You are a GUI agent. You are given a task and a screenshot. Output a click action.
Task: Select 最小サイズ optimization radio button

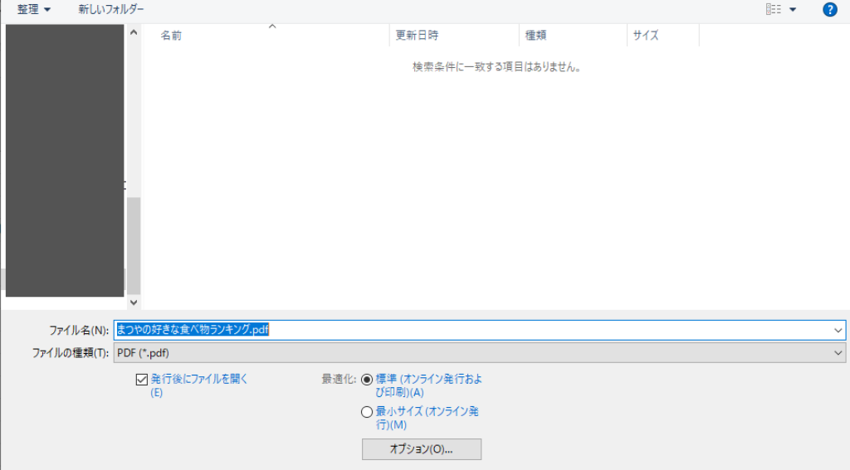[x=367, y=412]
